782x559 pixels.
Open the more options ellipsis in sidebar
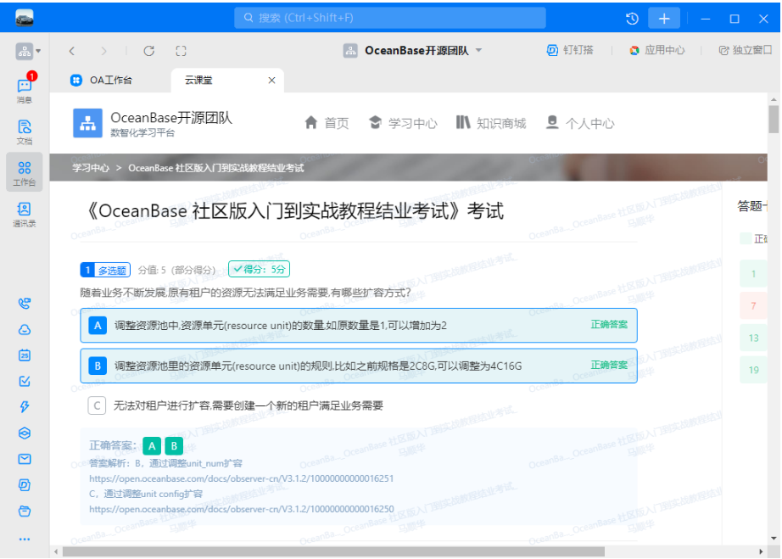(x=25, y=539)
